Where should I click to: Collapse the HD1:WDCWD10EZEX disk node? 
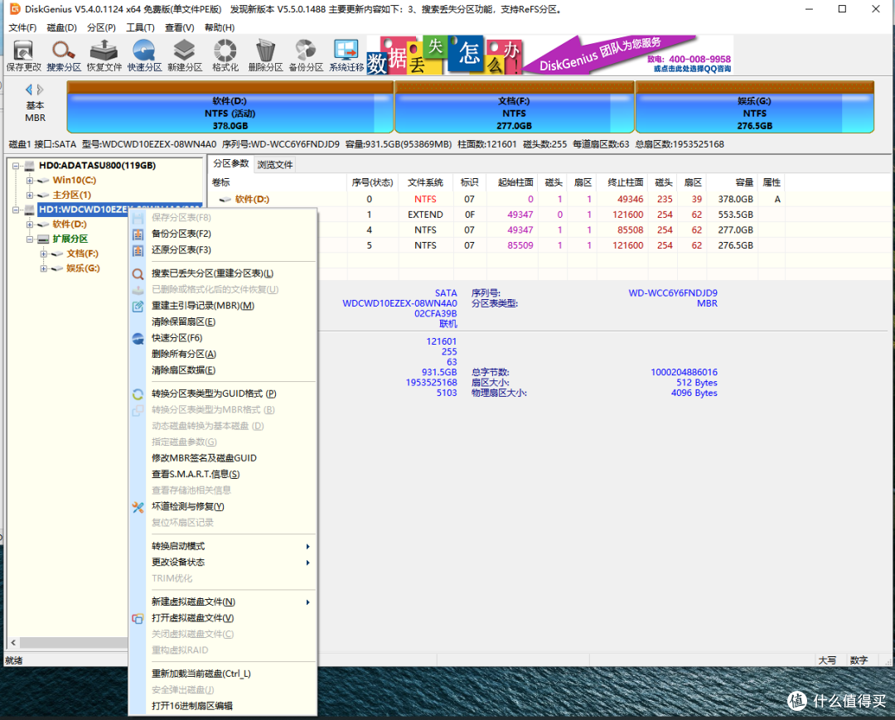tap(16, 210)
